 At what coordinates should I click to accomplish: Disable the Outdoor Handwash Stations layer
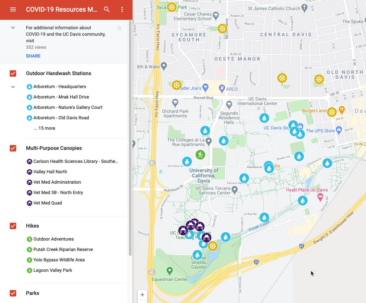coord(13,73)
